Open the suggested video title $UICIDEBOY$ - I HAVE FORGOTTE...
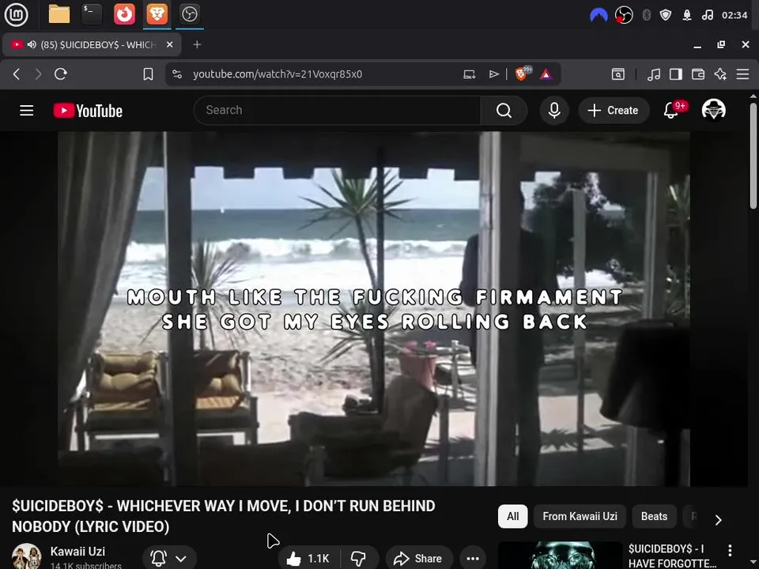 [672, 556]
